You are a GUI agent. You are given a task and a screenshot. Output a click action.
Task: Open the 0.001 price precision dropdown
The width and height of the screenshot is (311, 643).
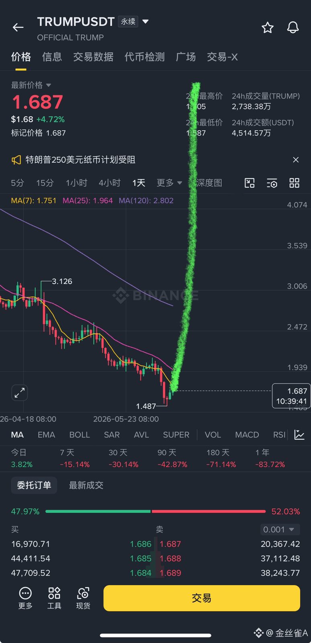280,530
